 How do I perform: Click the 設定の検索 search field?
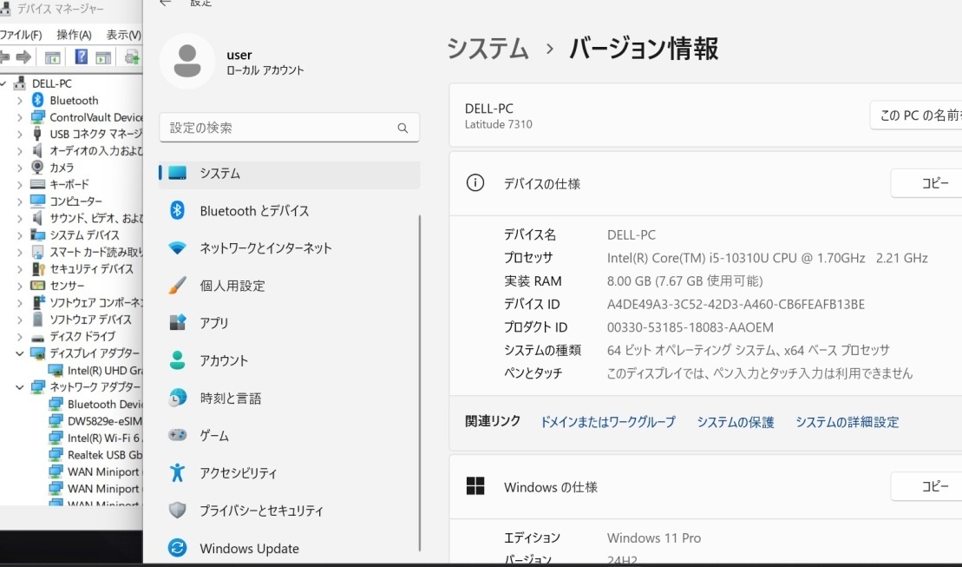[x=290, y=127]
